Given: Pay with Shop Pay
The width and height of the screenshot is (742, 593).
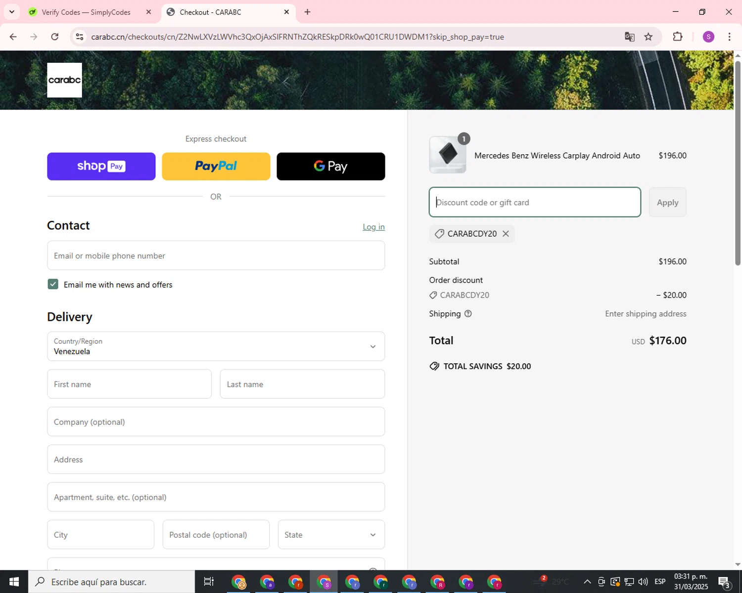Looking at the screenshot, I should click(x=101, y=167).
